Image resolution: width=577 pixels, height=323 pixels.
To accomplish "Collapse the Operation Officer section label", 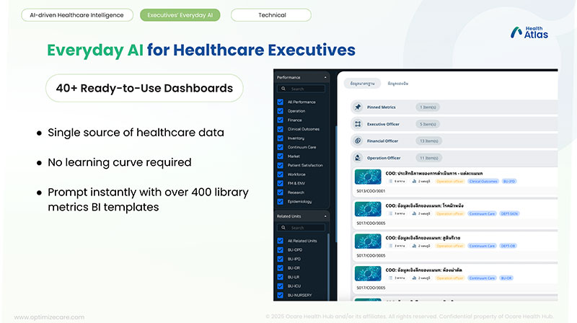I will [x=384, y=158].
